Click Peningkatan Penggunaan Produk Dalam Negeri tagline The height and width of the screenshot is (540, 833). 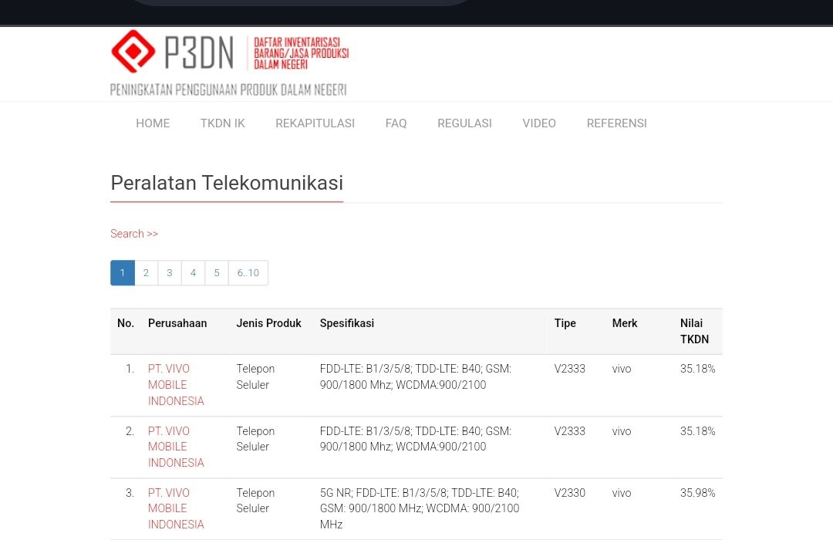pos(228,89)
